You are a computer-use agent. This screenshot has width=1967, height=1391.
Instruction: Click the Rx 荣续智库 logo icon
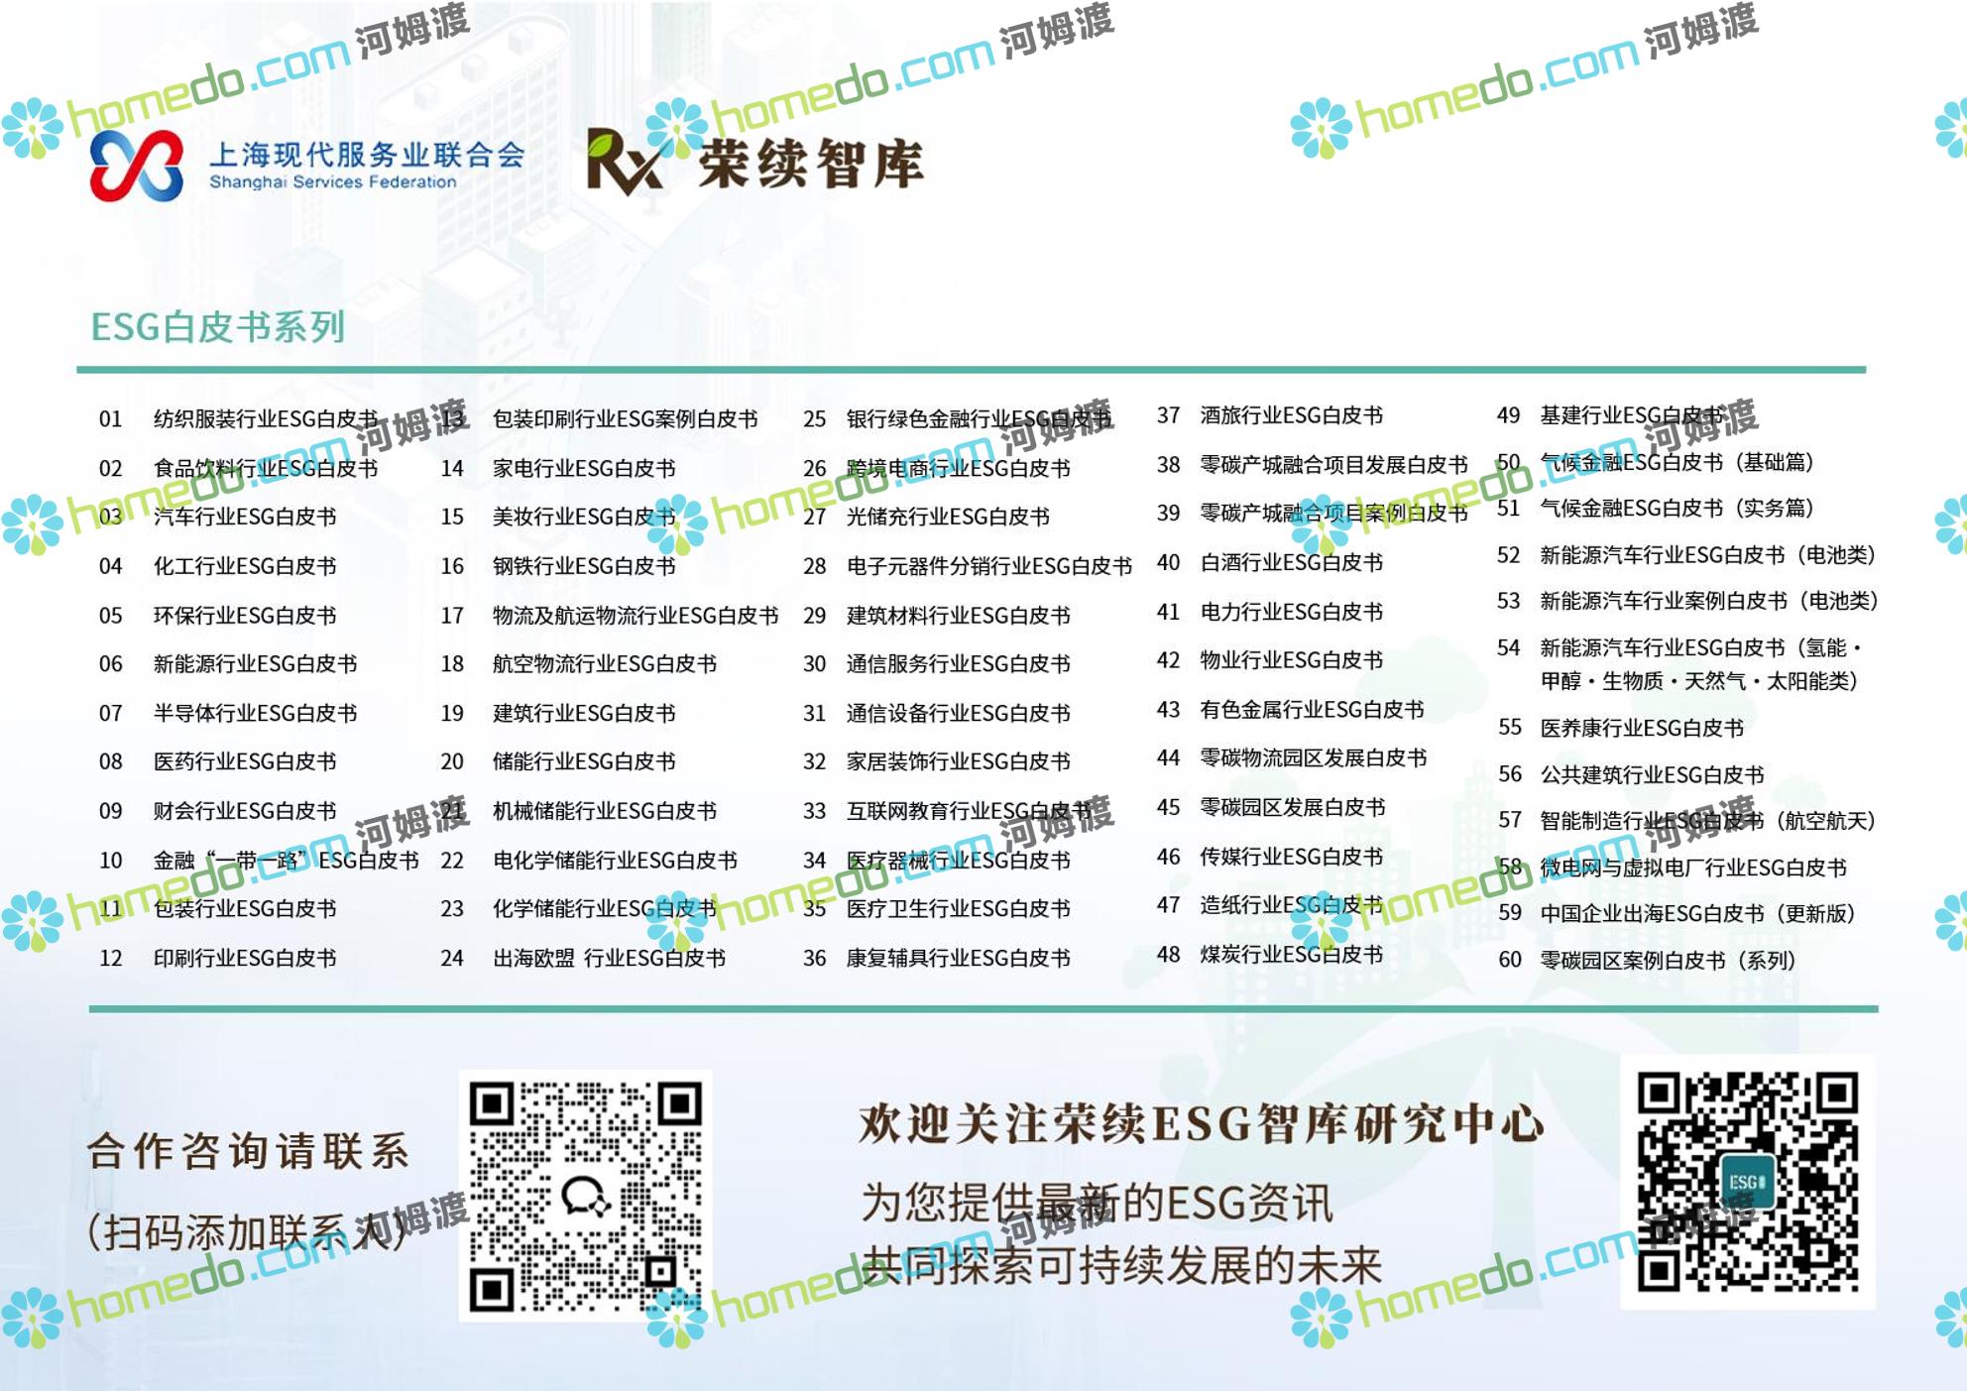[x=624, y=162]
